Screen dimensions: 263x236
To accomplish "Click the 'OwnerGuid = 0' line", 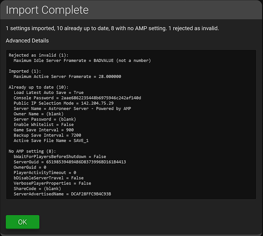I will (x=30, y=168).
